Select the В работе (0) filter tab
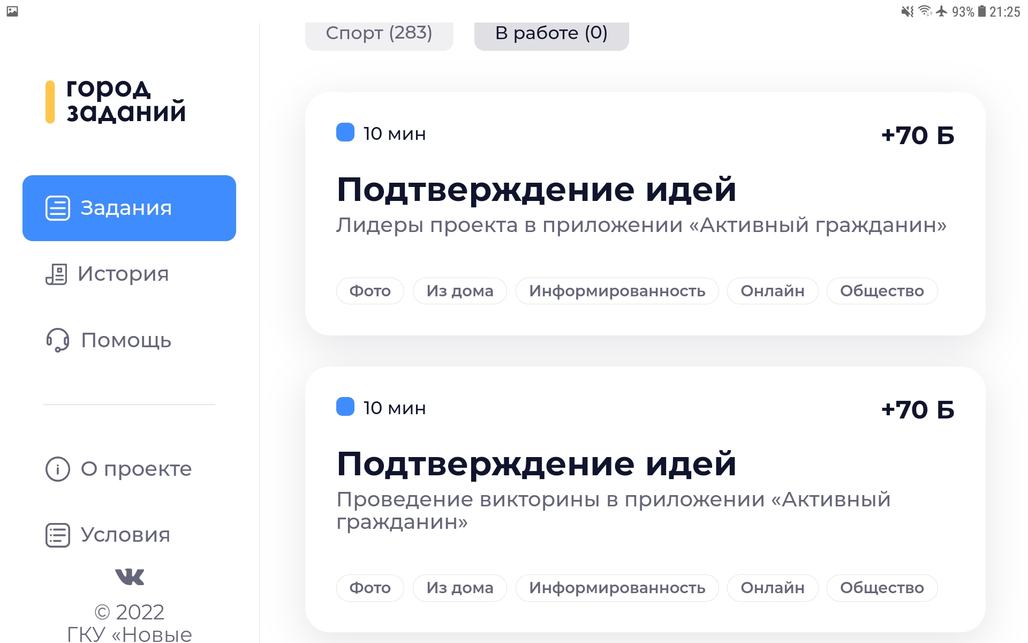The width and height of the screenshot is (1028, 643). click(x=551, y=34)
